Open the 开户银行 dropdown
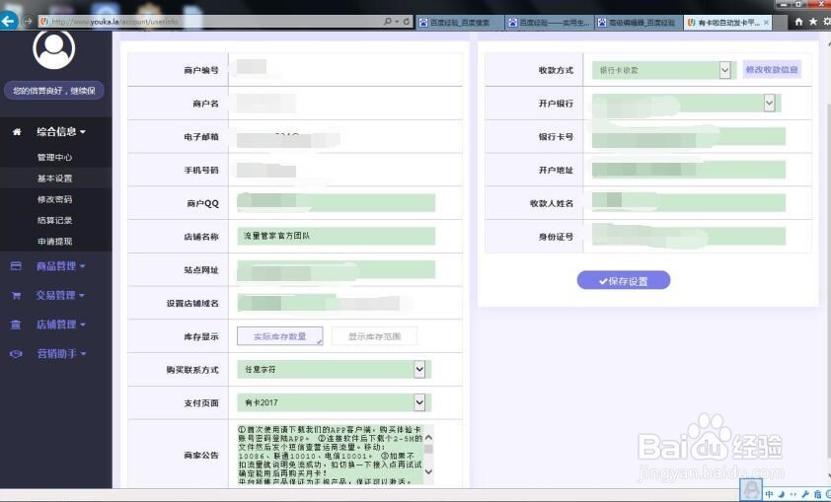The height and width of the screenshot is (502, 831). (x=686, y=104)
